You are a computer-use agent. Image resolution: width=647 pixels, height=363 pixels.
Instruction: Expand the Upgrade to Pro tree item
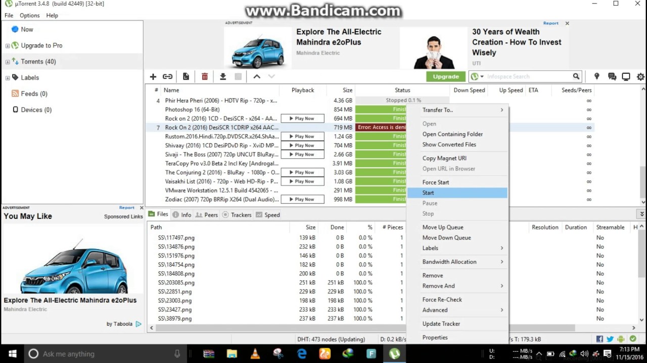(x=8, y=46)
